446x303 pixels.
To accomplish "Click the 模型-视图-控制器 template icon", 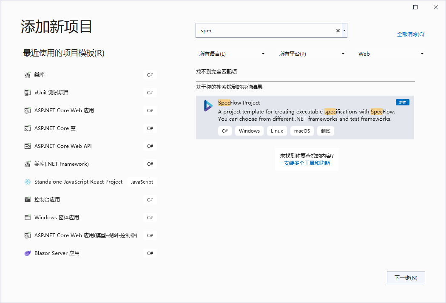I will pos(27,235).
